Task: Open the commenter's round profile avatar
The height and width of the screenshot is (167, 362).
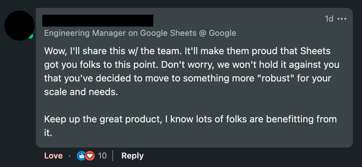Action: pos(19,26)
